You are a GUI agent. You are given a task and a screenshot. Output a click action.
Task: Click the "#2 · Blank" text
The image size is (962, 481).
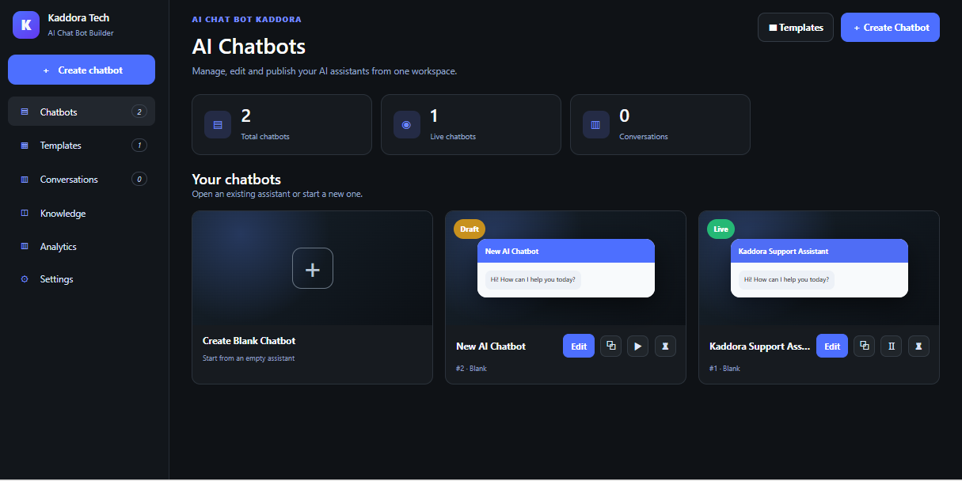pos(471,369)
